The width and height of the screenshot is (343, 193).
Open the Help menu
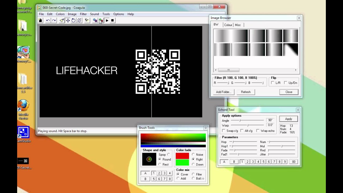pyautogui.click(x=131, y=14)
